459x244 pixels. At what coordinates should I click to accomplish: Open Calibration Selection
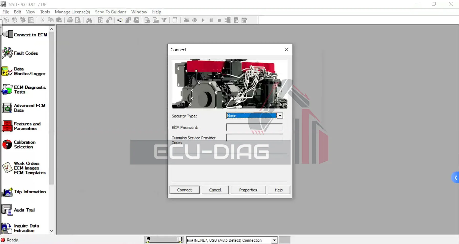coord(19,145)
